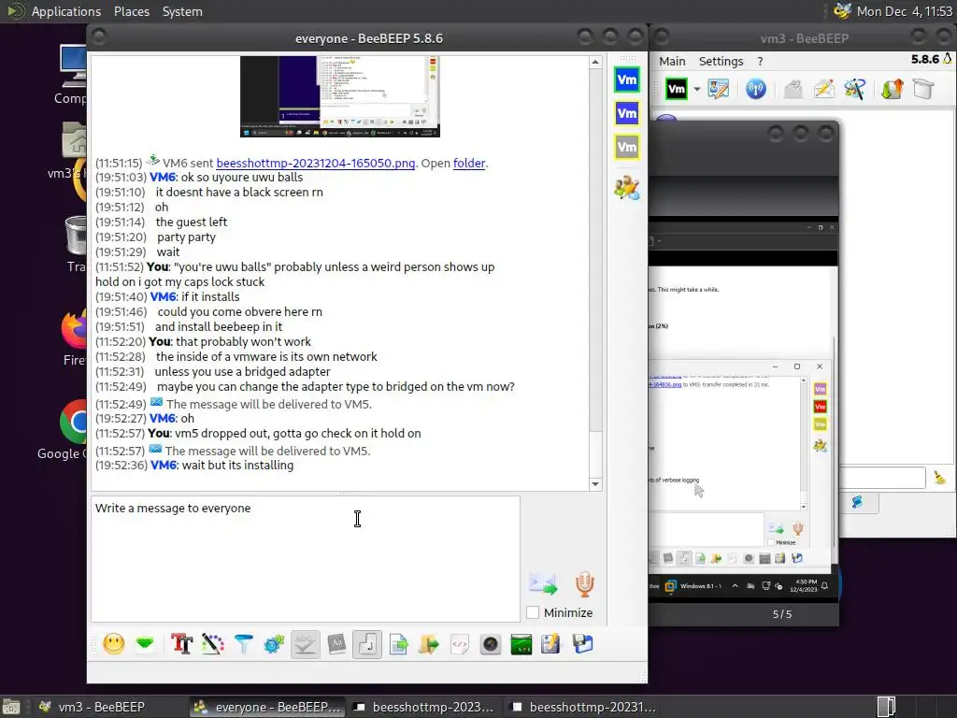Click the blue broadcast network icon
This screenshot has height=718, width=957.
point(755,89)
